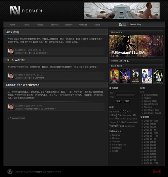Click the Designs tag
The width and height of the screenshot is (168, 177).
pyautogui.click(x=115, y=115)
